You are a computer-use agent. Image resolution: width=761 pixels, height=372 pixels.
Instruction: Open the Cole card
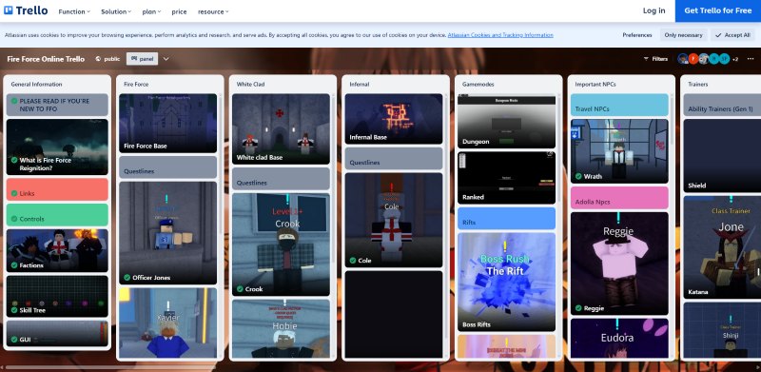[x=394, y=221]
